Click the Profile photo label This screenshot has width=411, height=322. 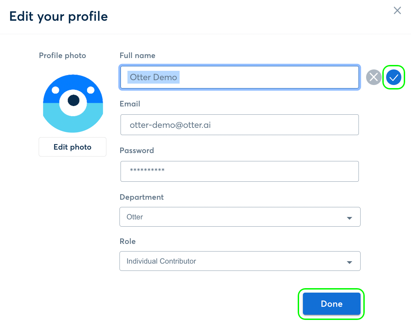tap(63, 56)
